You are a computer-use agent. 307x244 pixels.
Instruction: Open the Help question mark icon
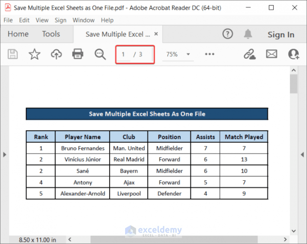click(x=227, y=34)
